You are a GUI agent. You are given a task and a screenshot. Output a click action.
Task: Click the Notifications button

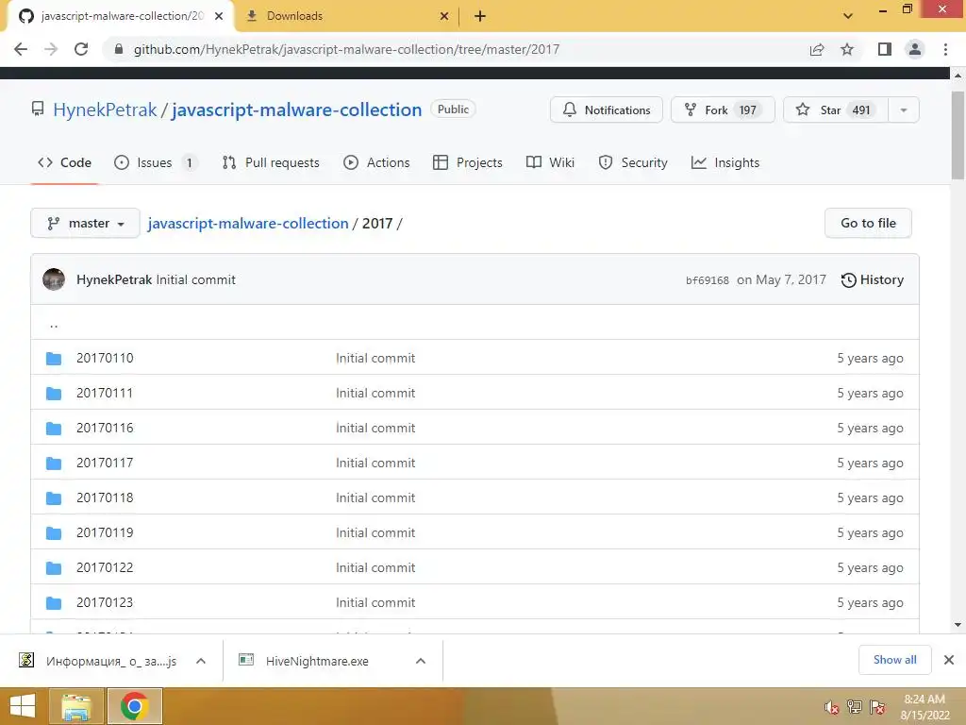tap(607, 110)
